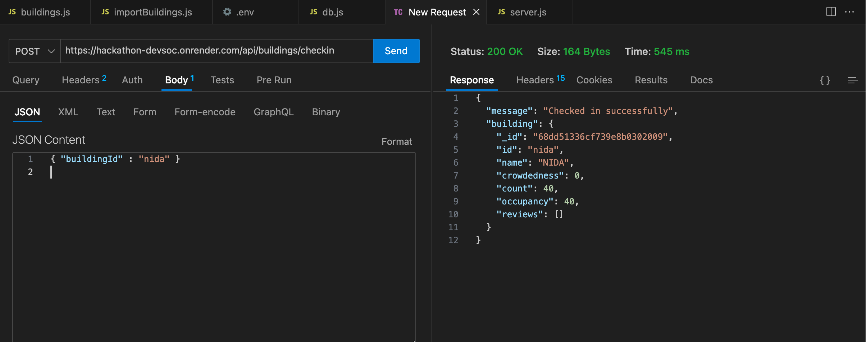Open the editor more actions menu
This screenshot has width=866, height=342.
[x=850, y=12]
